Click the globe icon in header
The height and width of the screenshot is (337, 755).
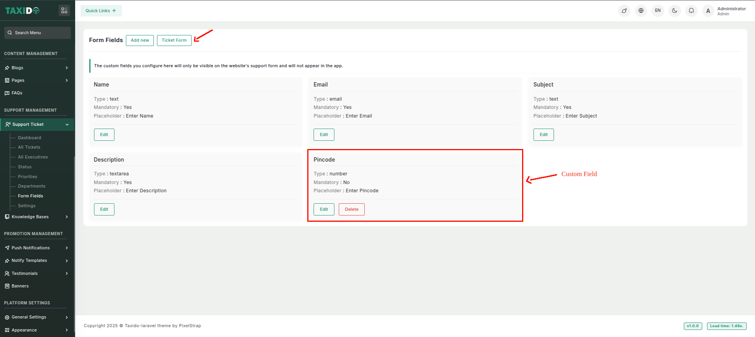click(x=641, y=11)
